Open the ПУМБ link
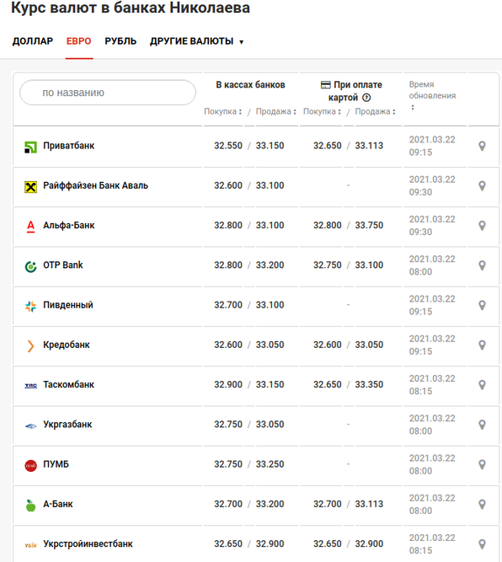 point(56,464)
